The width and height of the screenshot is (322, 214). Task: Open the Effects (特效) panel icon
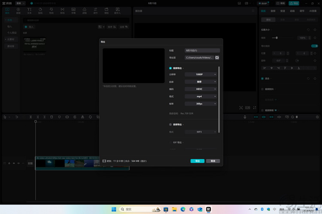52,10
